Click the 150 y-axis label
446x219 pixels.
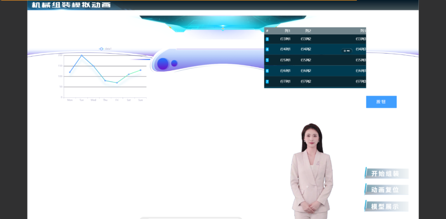[60, 66]
